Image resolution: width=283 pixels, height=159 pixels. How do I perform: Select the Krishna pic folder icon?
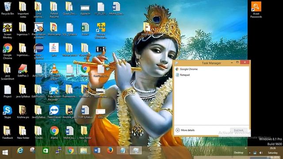[x=23, y=112]
